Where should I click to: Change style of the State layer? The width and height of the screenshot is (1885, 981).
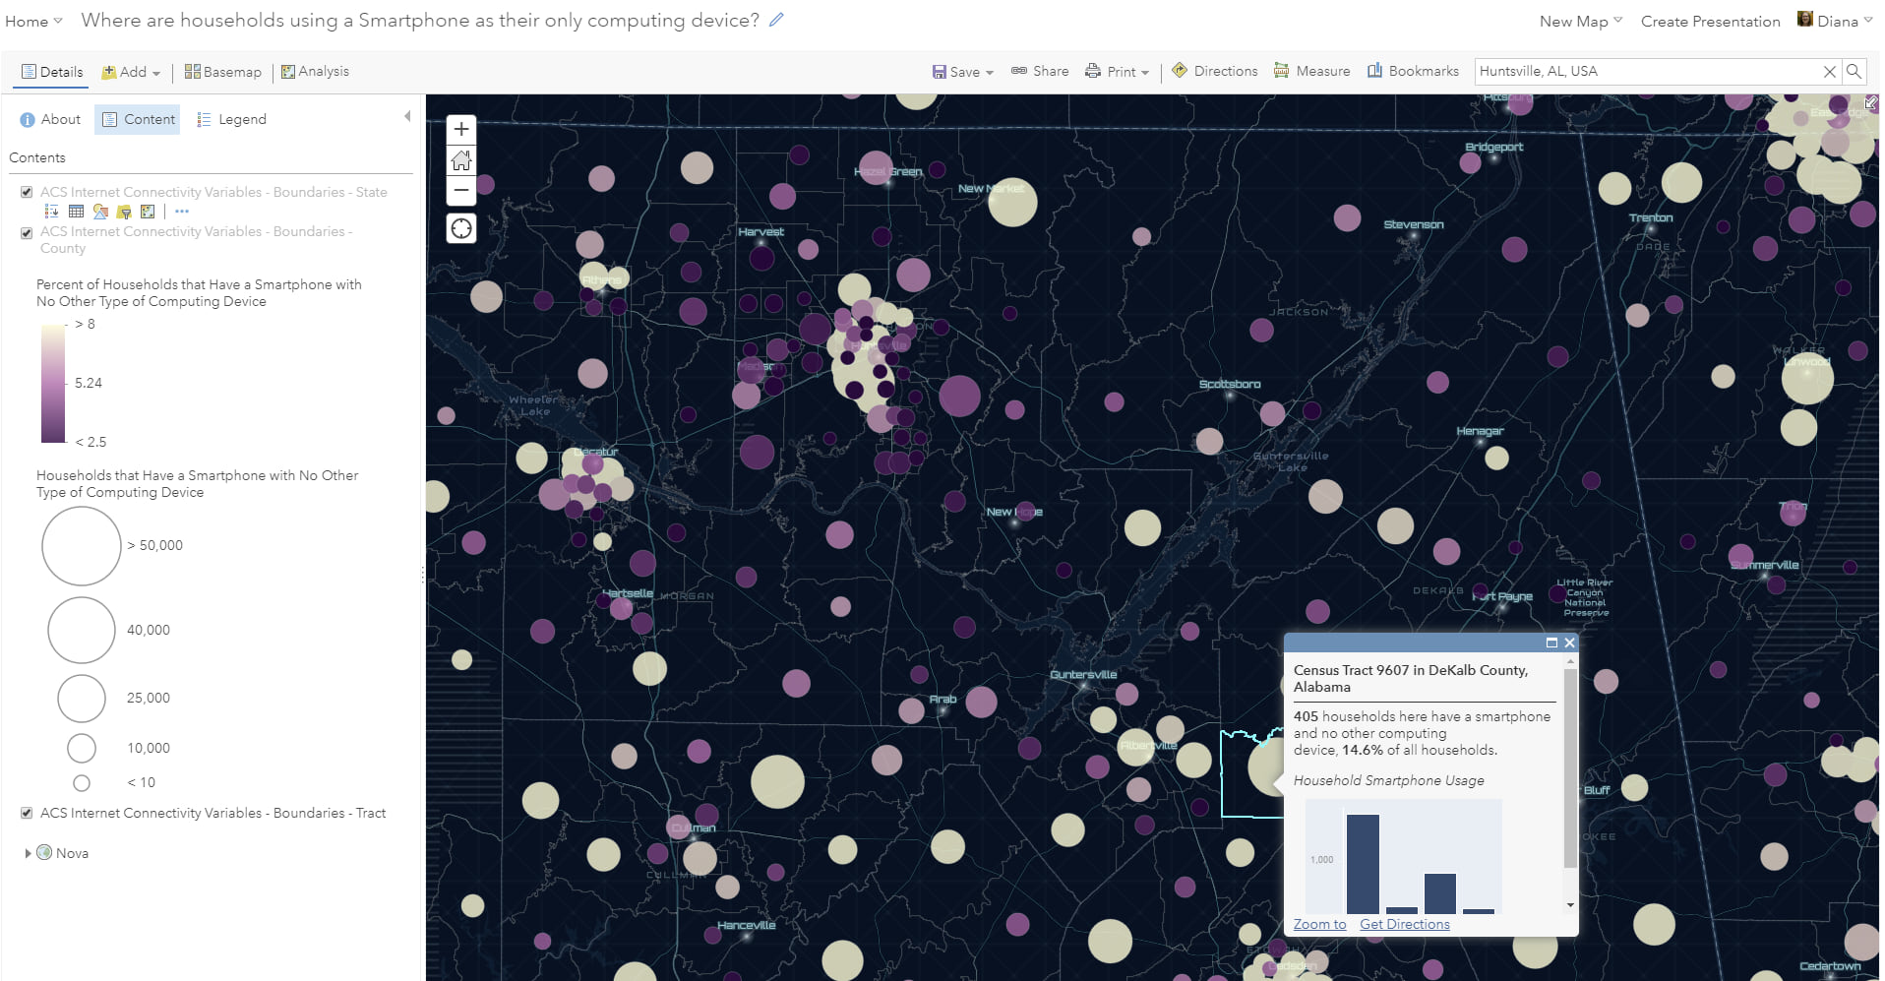point(100,211)
